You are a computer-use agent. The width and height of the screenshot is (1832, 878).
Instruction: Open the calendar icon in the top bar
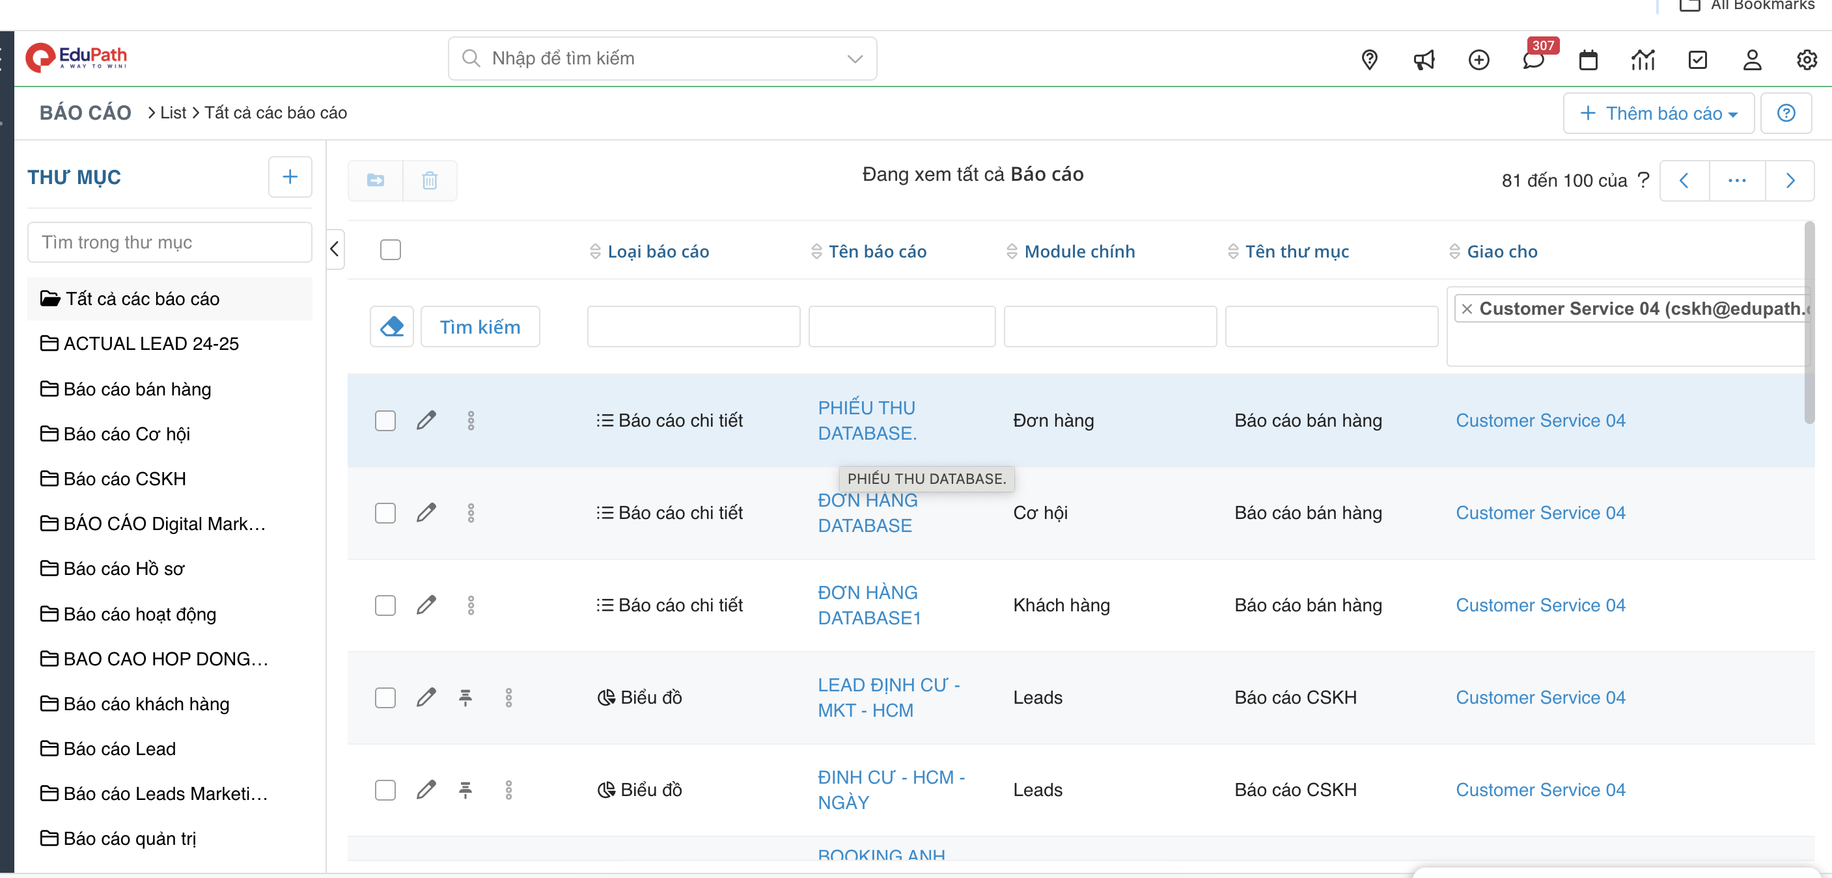tap(1588, 60)
